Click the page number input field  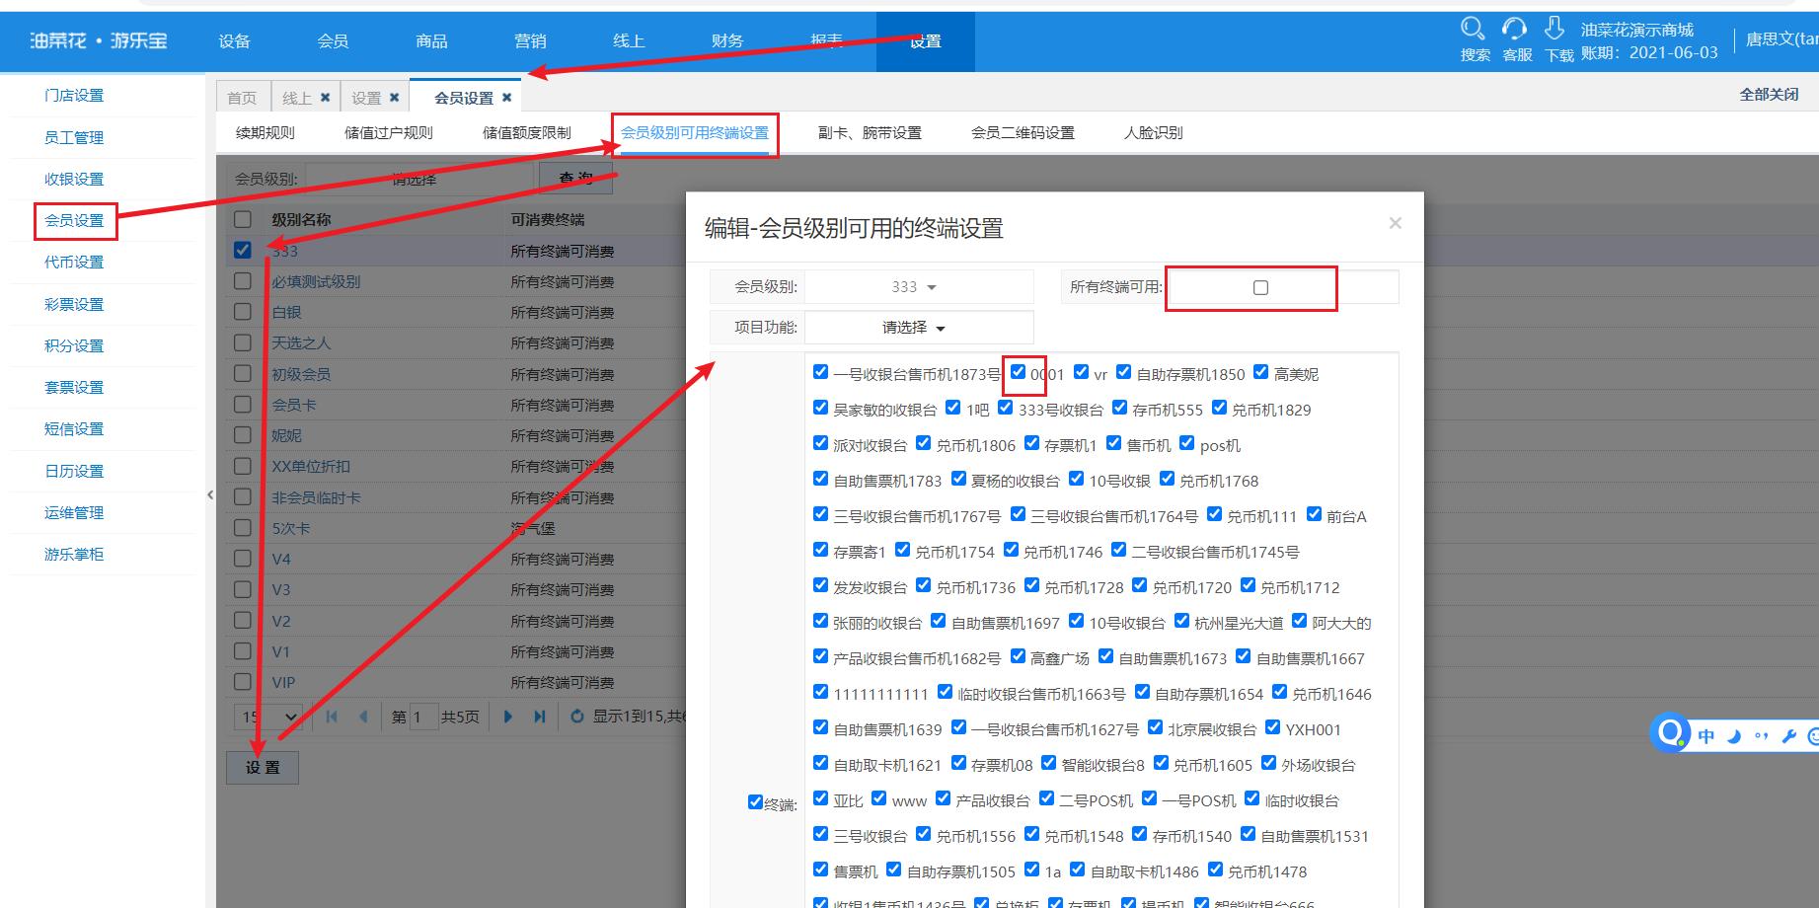[x=423, y=717]
